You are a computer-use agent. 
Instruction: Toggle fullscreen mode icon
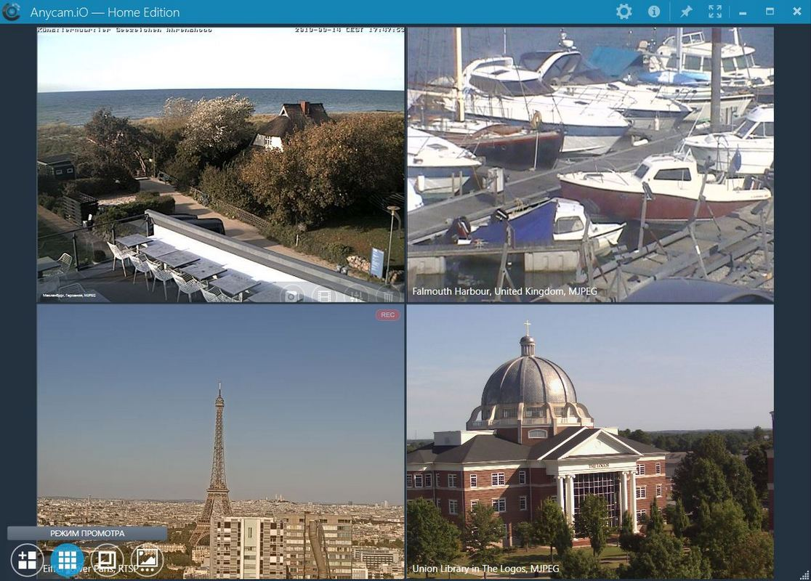pyautogui.click(x=715, y=12)
